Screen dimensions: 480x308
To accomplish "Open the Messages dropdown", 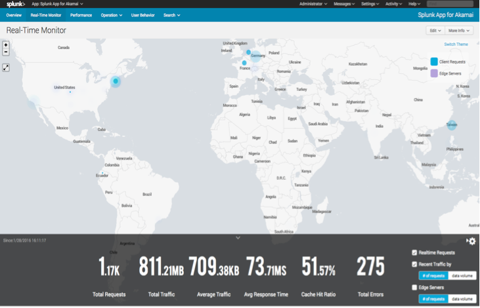I will (x=344, y=4).
